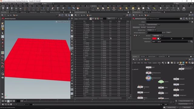Toggle sticky note display in network editor
194x109 pixels.
(181, 63)
